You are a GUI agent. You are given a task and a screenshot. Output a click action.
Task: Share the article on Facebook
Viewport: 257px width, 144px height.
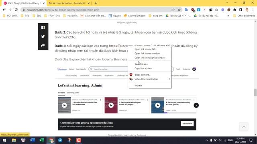(x=43, y=28)
